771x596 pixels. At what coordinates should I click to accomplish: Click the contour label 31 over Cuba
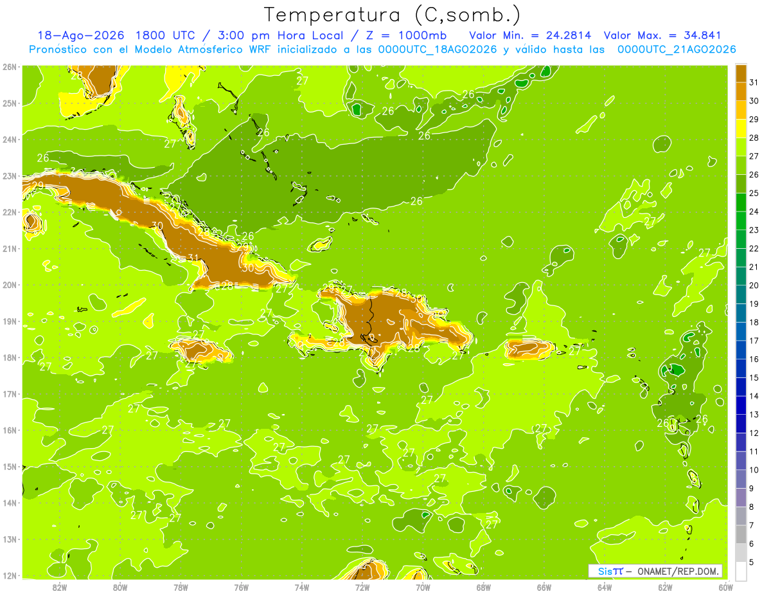193,258
